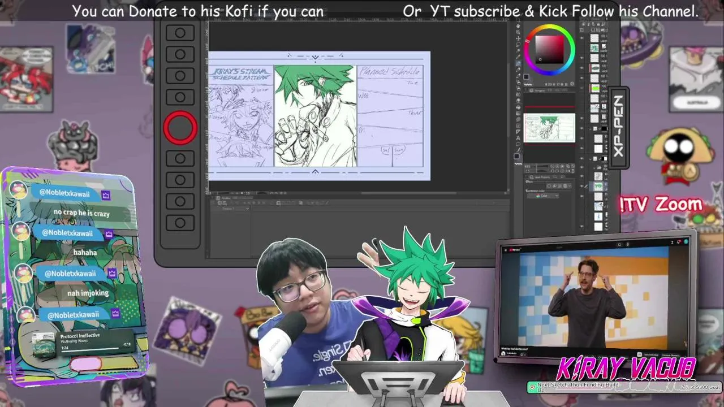
Task: Select the Eyedropper tool
Action: [518, 57]
